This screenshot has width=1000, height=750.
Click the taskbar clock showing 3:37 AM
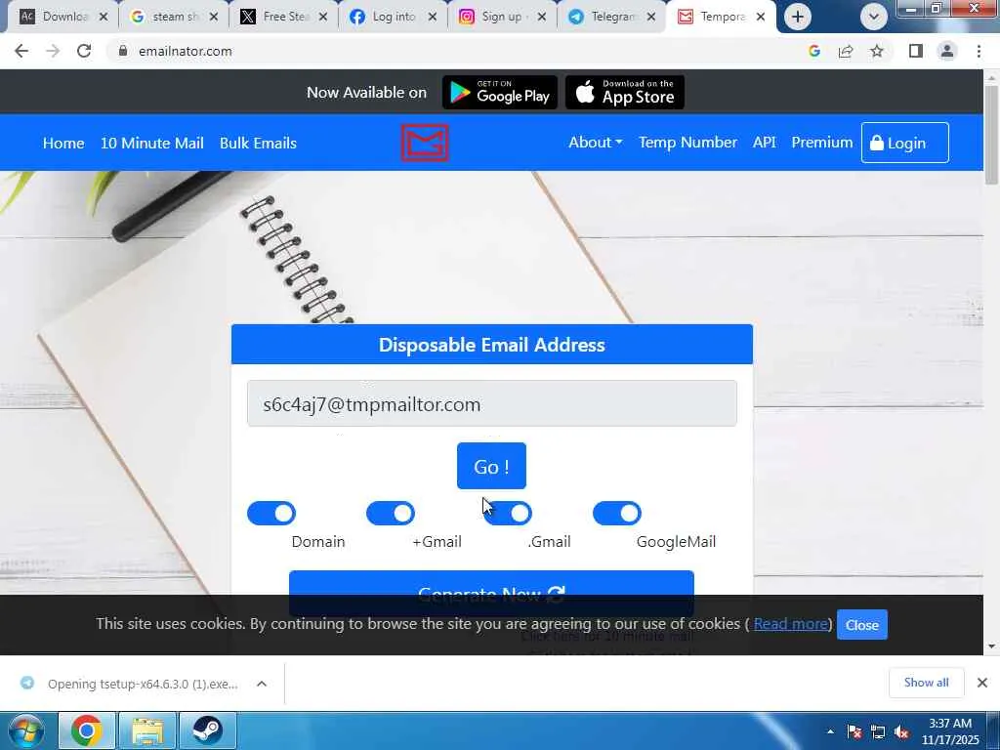(949, 731)
